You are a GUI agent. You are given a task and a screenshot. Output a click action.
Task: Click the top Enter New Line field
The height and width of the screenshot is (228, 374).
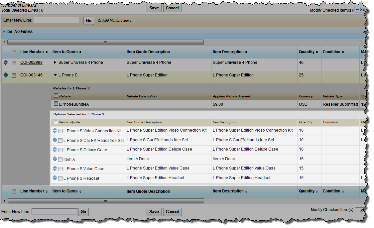point(57,20)
